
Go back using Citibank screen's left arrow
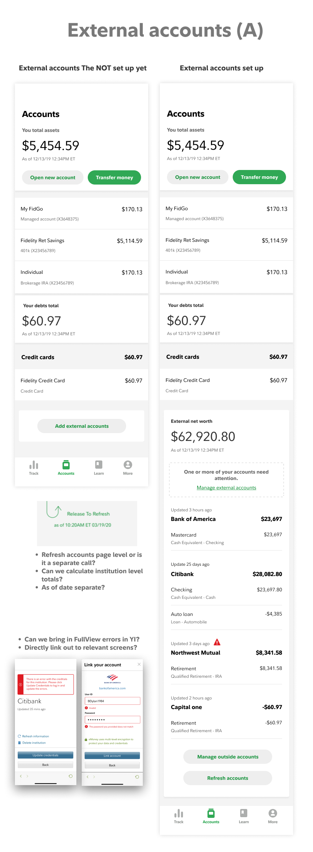pyautogui.click(x=21, y=776)
